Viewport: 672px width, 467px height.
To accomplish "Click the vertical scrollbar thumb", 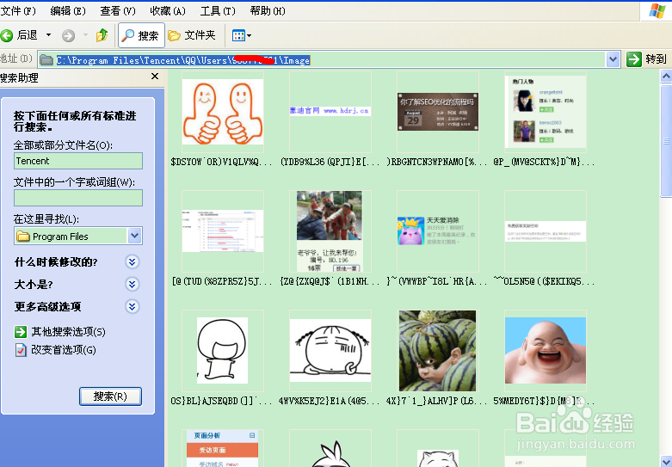I will 666,139.
